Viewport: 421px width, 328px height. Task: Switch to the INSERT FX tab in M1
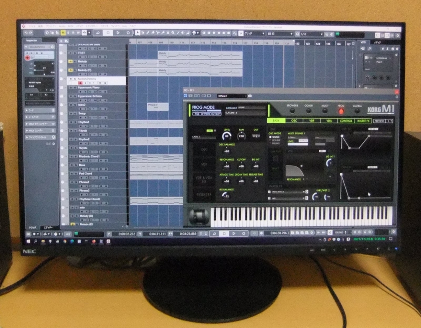click(x=363, y=120)
